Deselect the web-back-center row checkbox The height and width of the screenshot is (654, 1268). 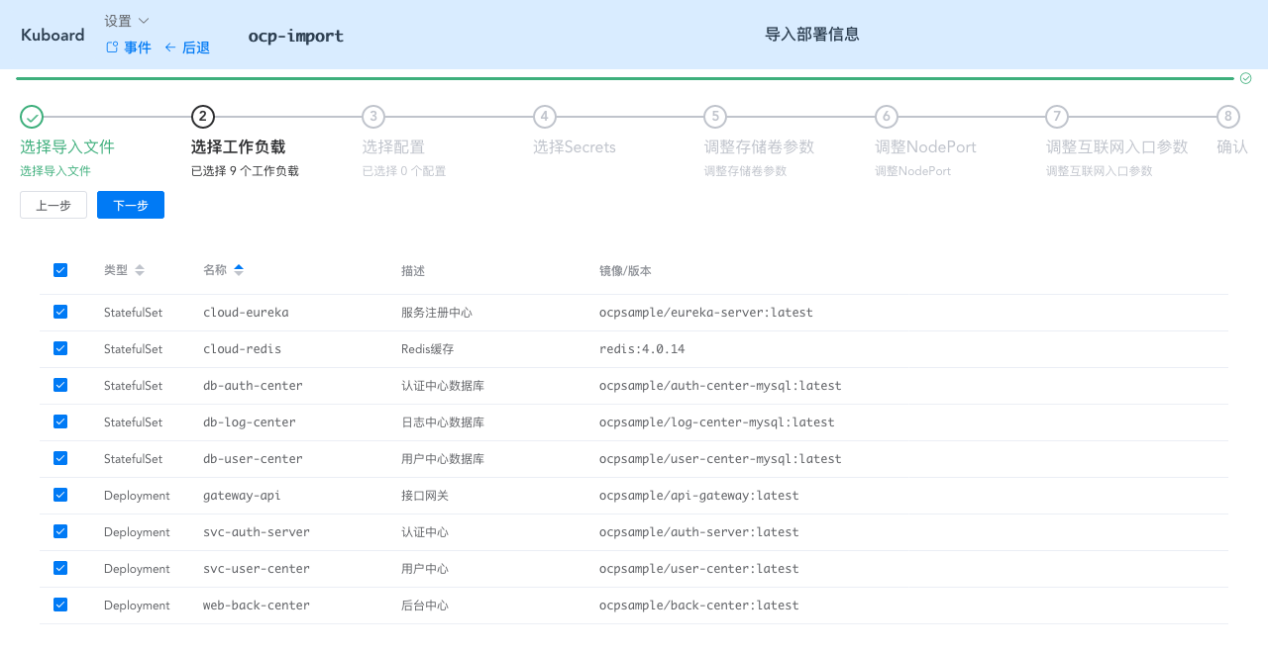click(x=60, y=605)
